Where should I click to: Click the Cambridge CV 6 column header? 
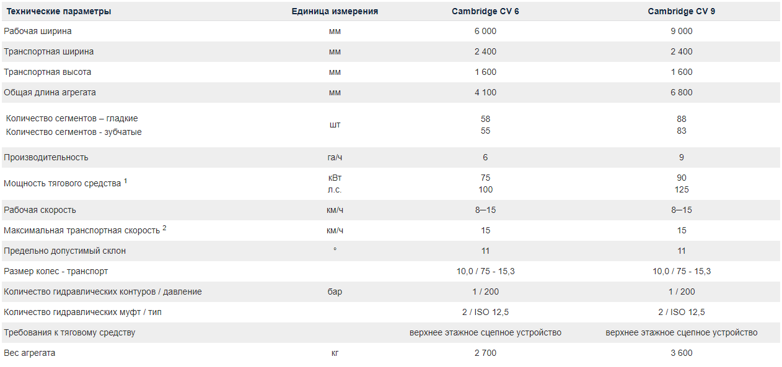485,11
